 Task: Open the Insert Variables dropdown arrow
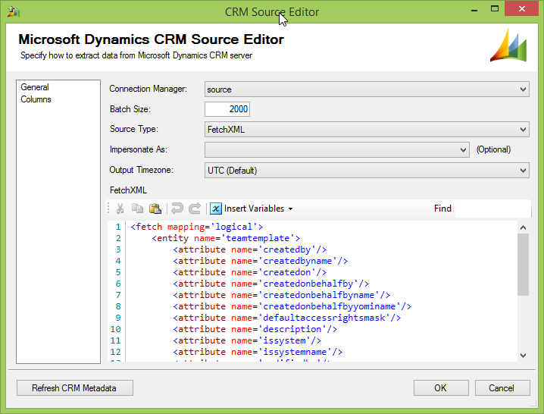[291, 209]
